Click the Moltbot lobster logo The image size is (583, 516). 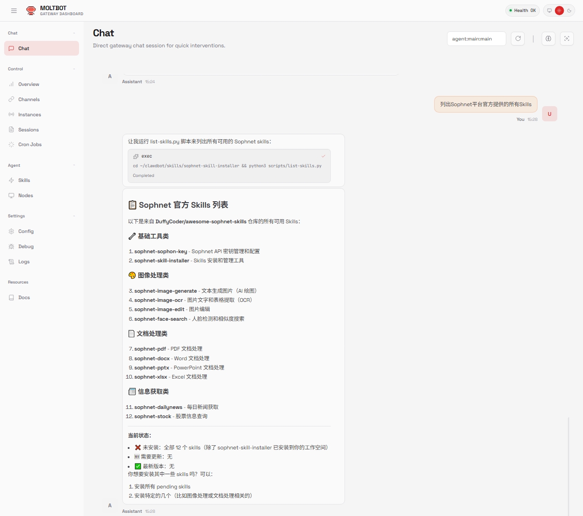point(31,11)
